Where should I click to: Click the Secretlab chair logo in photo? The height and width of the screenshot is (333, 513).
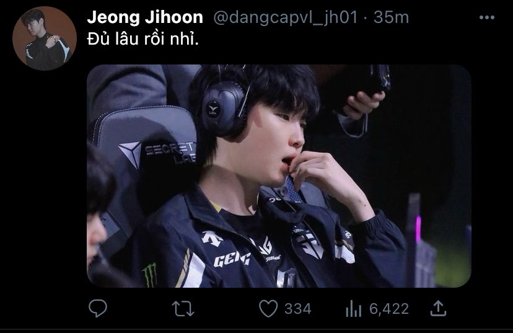pyautogui.click(x=157, y=153)
